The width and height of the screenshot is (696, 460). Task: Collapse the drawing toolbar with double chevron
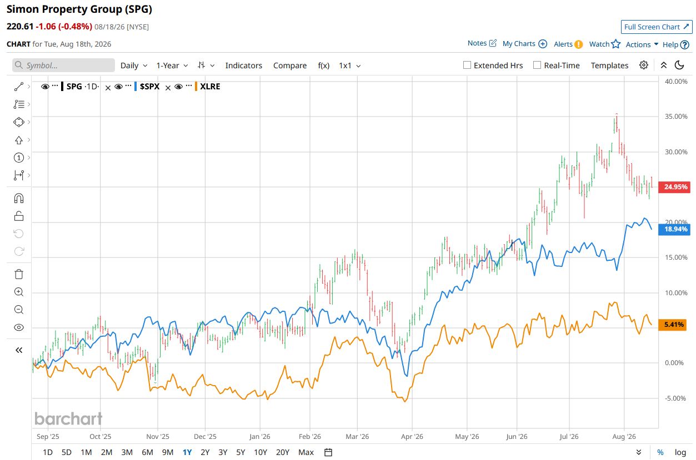19,350
